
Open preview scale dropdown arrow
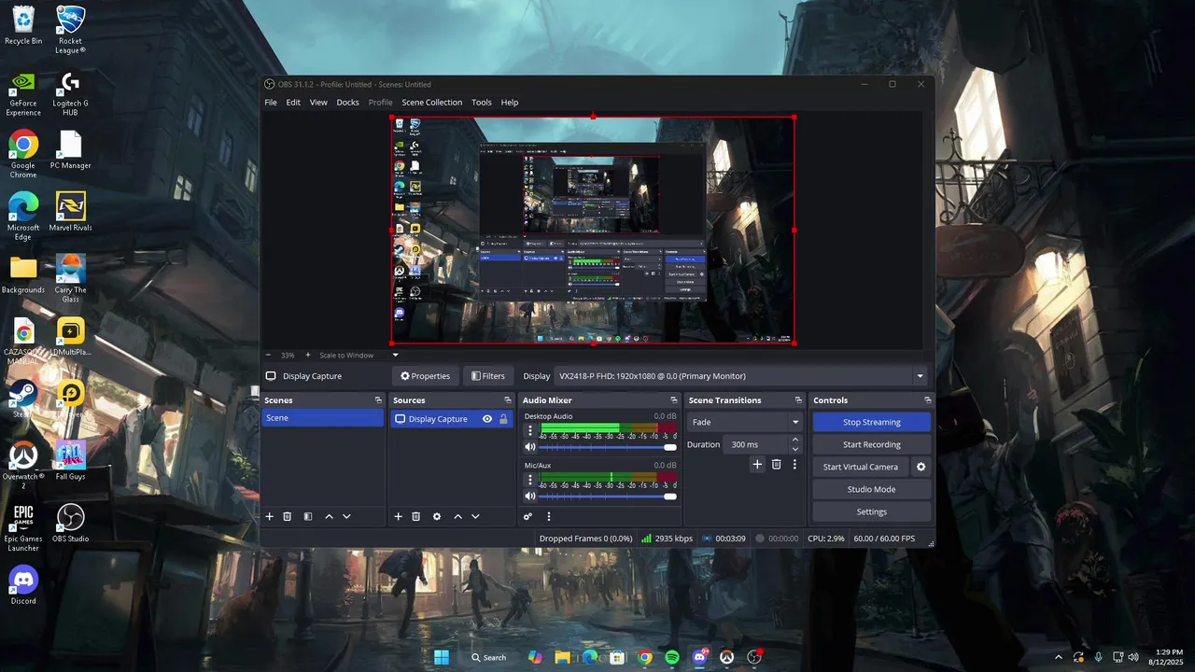click(x=395, y=355)
